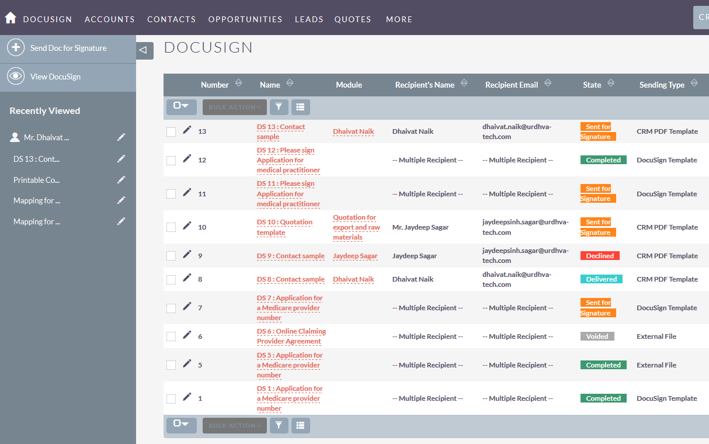Edit recently viewed DS 13 : Cont... pencil
709x444 pixels.
point(121,159)
